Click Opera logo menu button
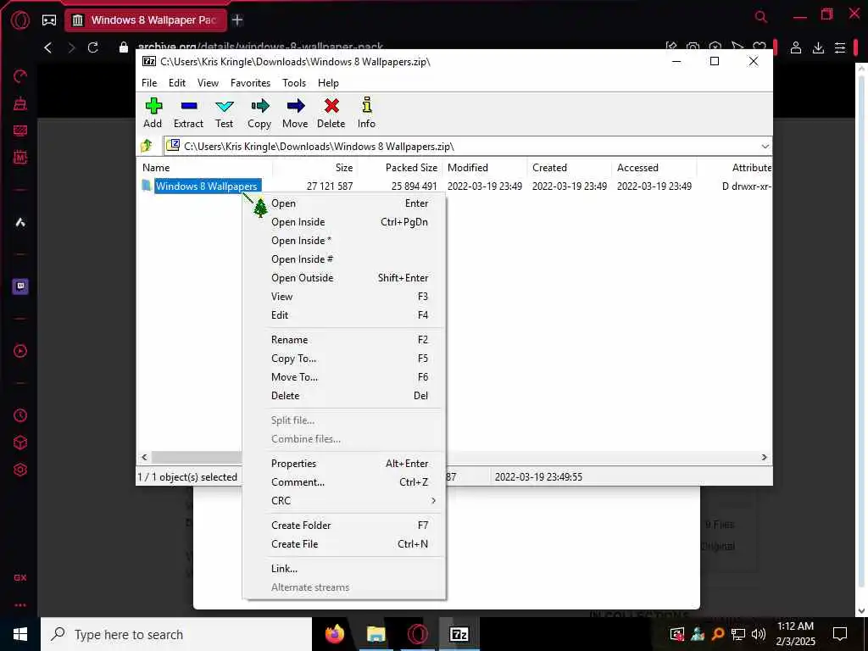 pyautogui.click(x=20, y=20)
